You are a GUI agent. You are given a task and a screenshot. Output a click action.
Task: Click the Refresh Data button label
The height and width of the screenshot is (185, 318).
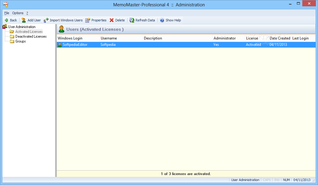point(145,20)
